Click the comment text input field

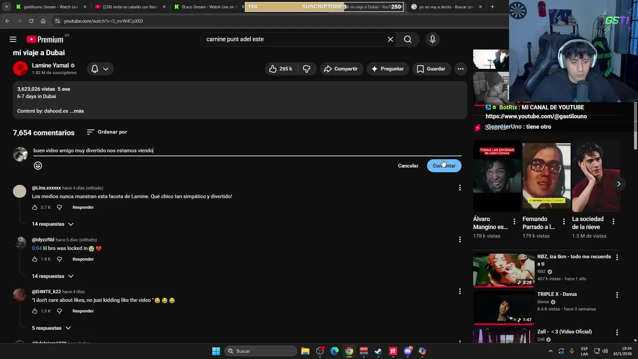tap(247, 151)
